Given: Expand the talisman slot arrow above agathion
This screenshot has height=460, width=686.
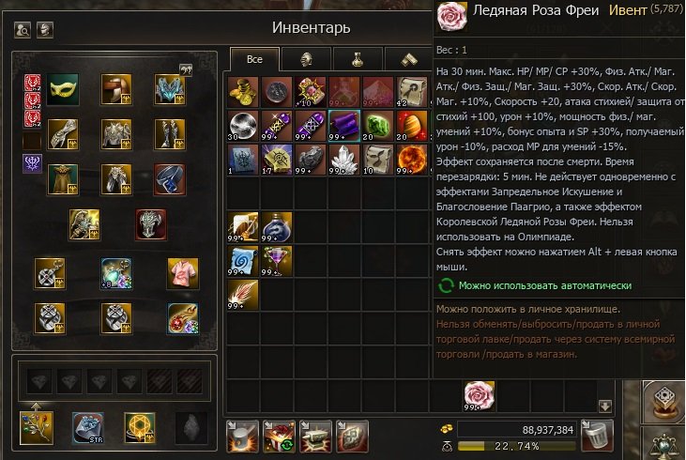Looking at the screenshot, I should [37, 406].
